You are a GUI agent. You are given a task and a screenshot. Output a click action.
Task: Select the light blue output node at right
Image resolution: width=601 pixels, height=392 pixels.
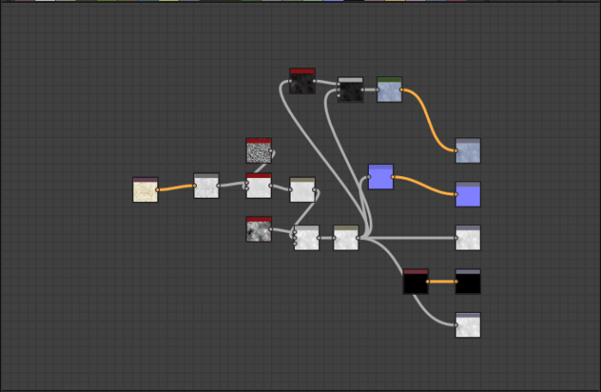click(468, 151)
